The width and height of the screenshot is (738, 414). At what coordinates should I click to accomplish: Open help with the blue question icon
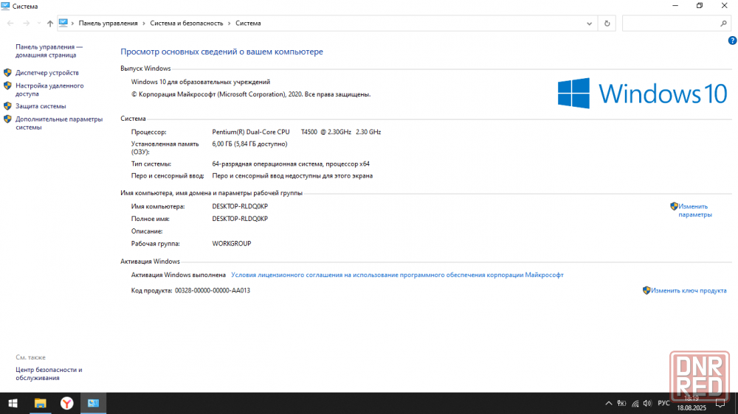(x=732, y=41)
